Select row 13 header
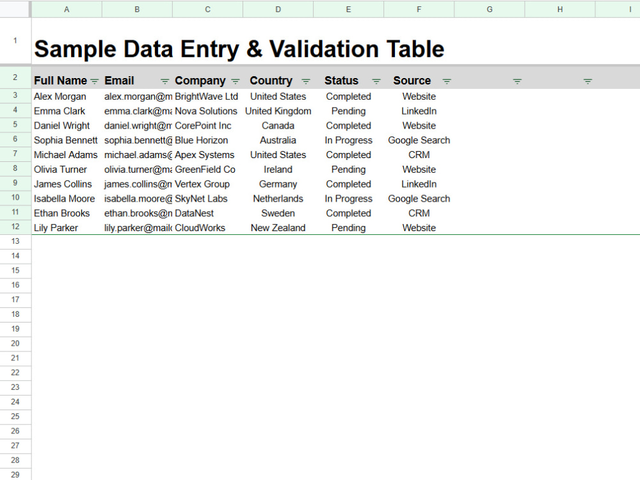Screen dimensions: 640x480 [x=15, y=241]
